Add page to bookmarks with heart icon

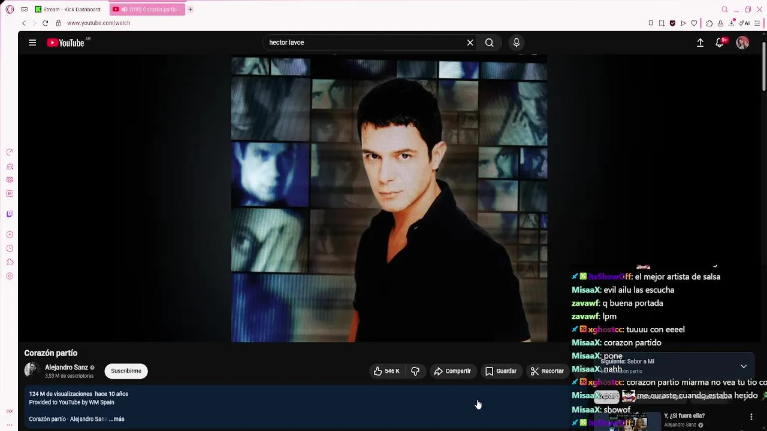pos(694,23)
